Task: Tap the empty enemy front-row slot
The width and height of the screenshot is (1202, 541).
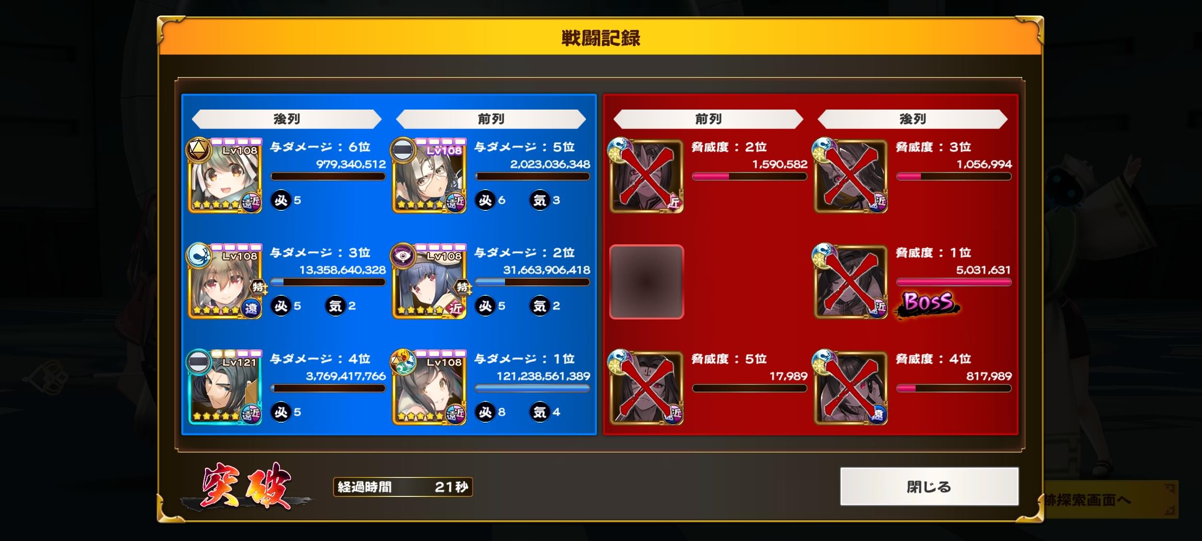Action: [647, 282]
